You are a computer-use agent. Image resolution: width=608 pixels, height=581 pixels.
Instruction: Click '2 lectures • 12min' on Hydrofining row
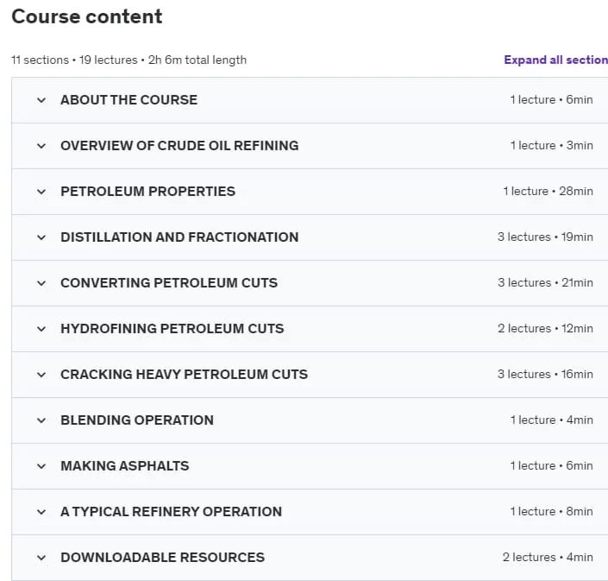(x=545, y=328)
